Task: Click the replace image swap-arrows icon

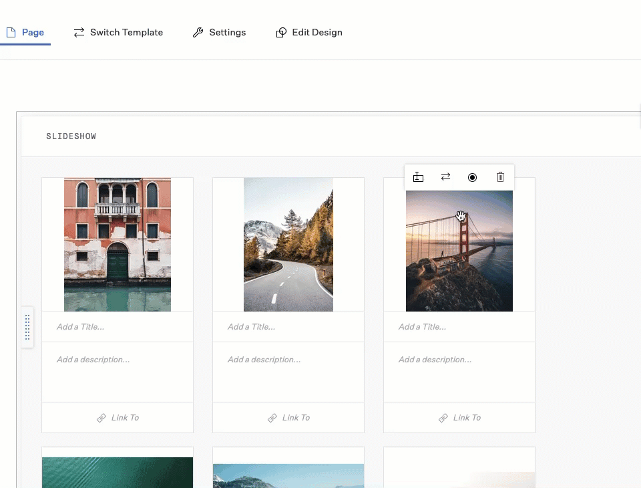Action: click(445, 177)
